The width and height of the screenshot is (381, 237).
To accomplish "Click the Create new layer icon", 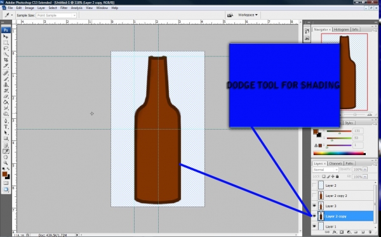I will [x=363, y=233].
